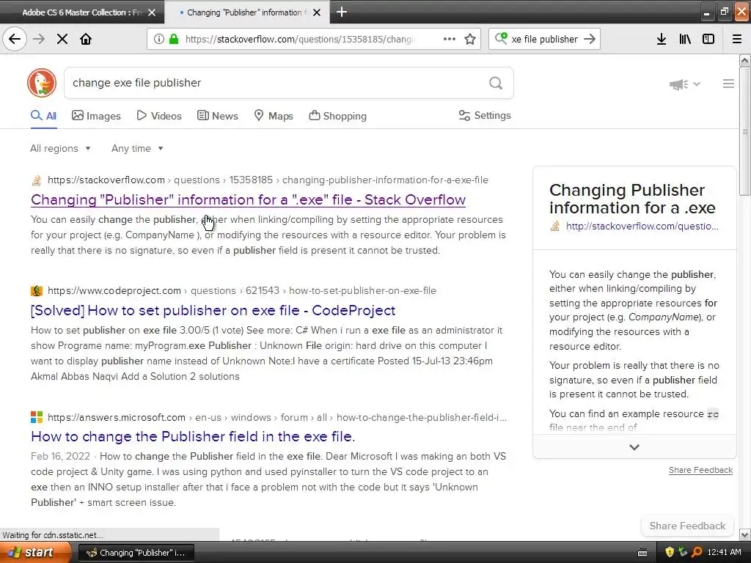This screenshot has width=751, height=563.
Task: Click the answers.microsoft.com URL breadcrumb
Action: tap(276, 417)
